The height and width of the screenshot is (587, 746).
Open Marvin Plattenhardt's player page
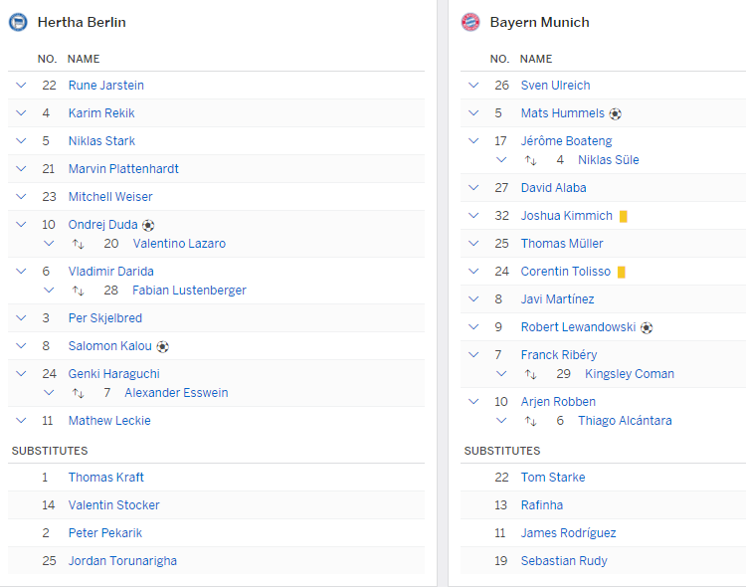[x=123, y=169]
